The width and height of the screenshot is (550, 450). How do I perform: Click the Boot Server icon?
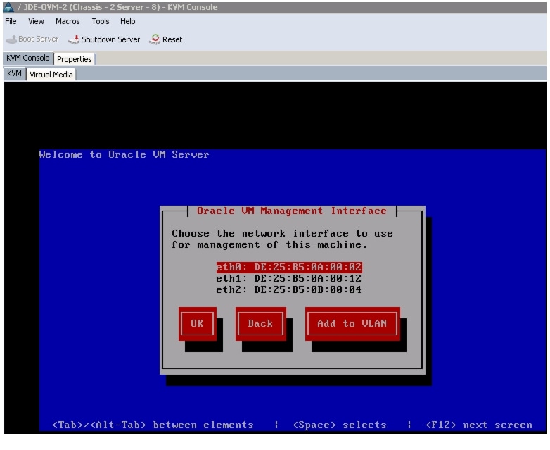pos(11,39)
